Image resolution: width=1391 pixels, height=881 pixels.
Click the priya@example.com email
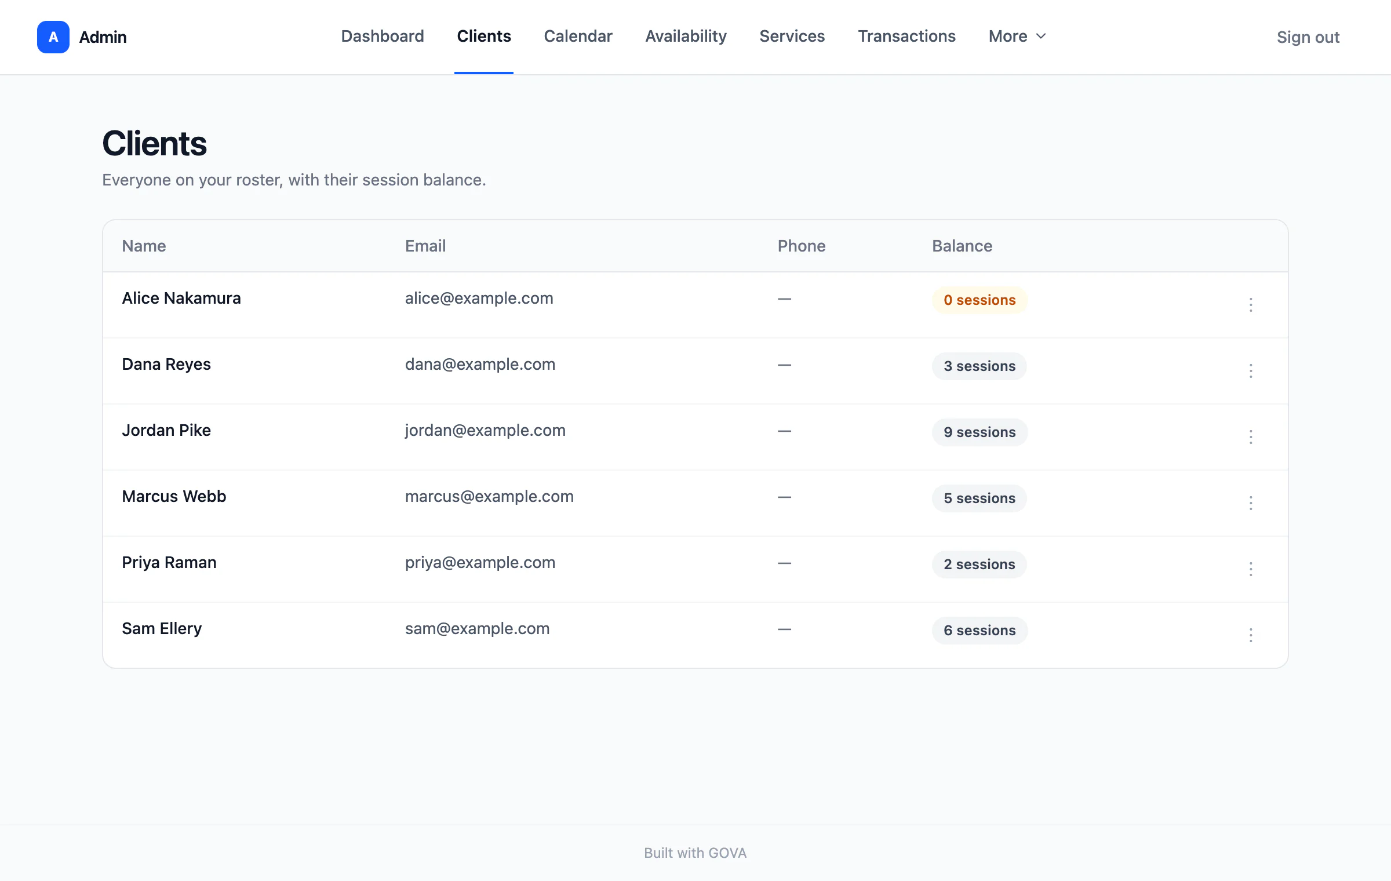point(480,562)
